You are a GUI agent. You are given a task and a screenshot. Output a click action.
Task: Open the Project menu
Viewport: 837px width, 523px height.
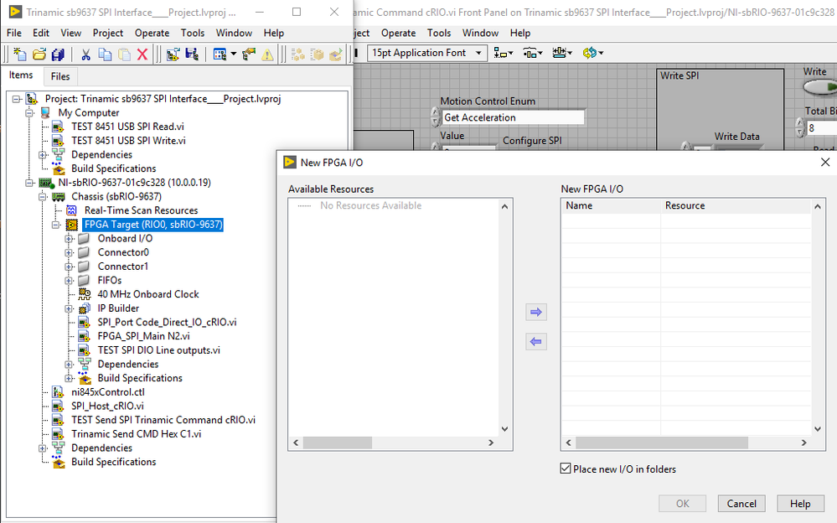108,34
